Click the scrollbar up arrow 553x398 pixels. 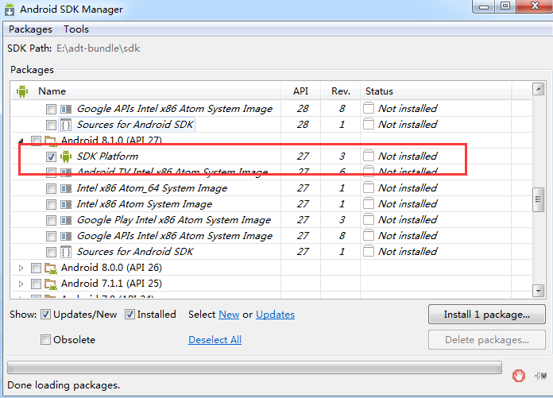[538, 89]
